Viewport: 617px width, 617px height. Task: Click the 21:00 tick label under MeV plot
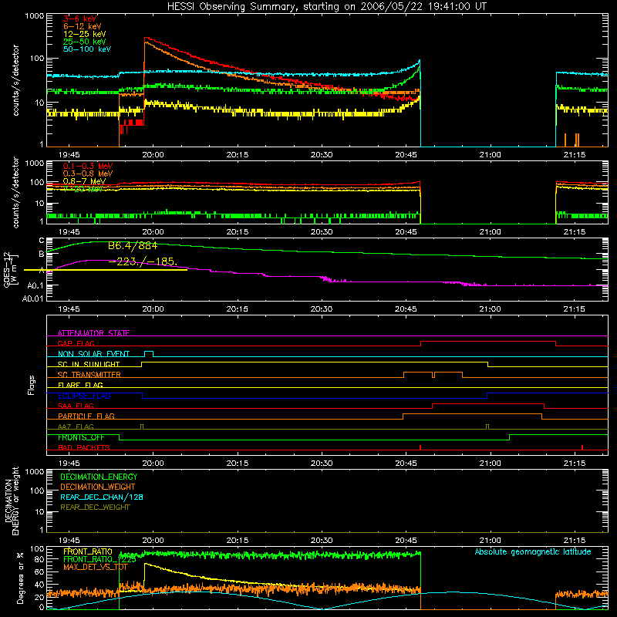tap(491, 232)
